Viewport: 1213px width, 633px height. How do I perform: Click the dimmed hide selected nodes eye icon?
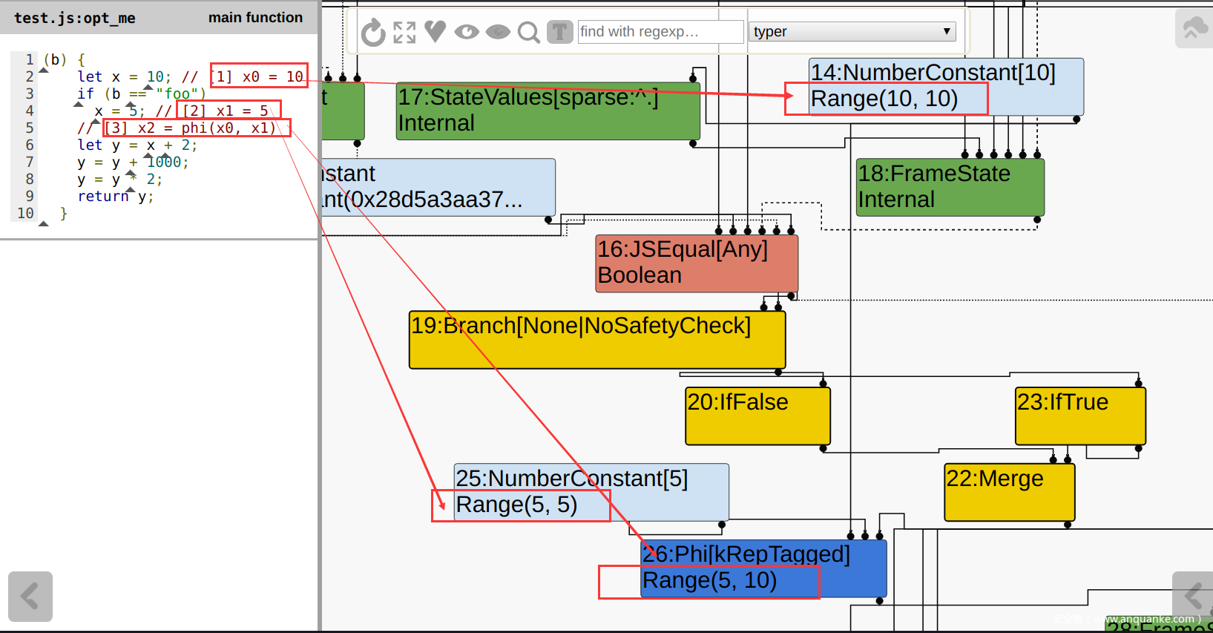click(x=498, y=32)
